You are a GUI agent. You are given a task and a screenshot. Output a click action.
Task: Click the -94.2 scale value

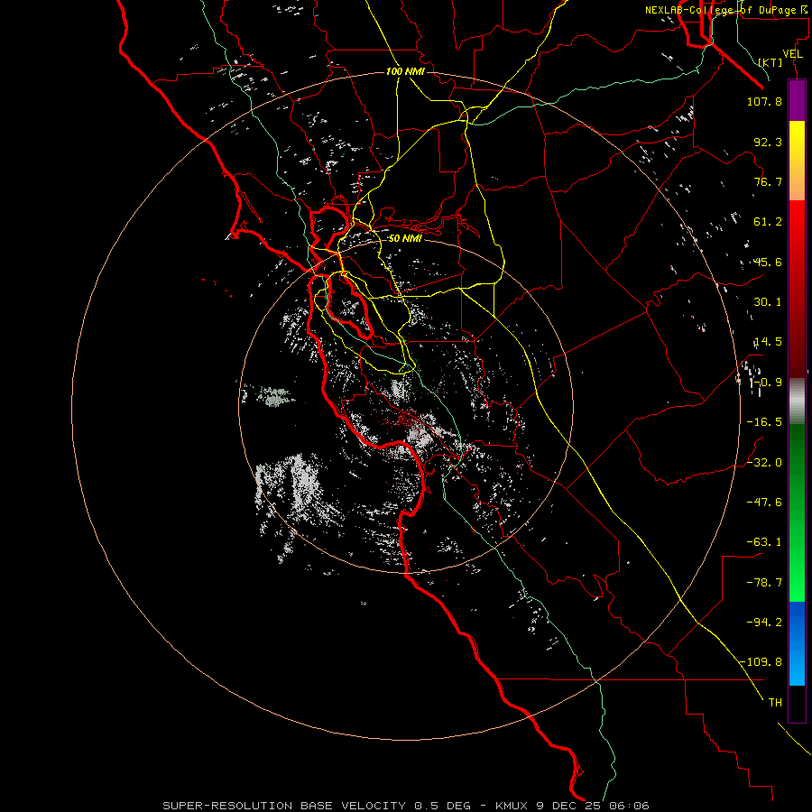(x=764, y=623)
